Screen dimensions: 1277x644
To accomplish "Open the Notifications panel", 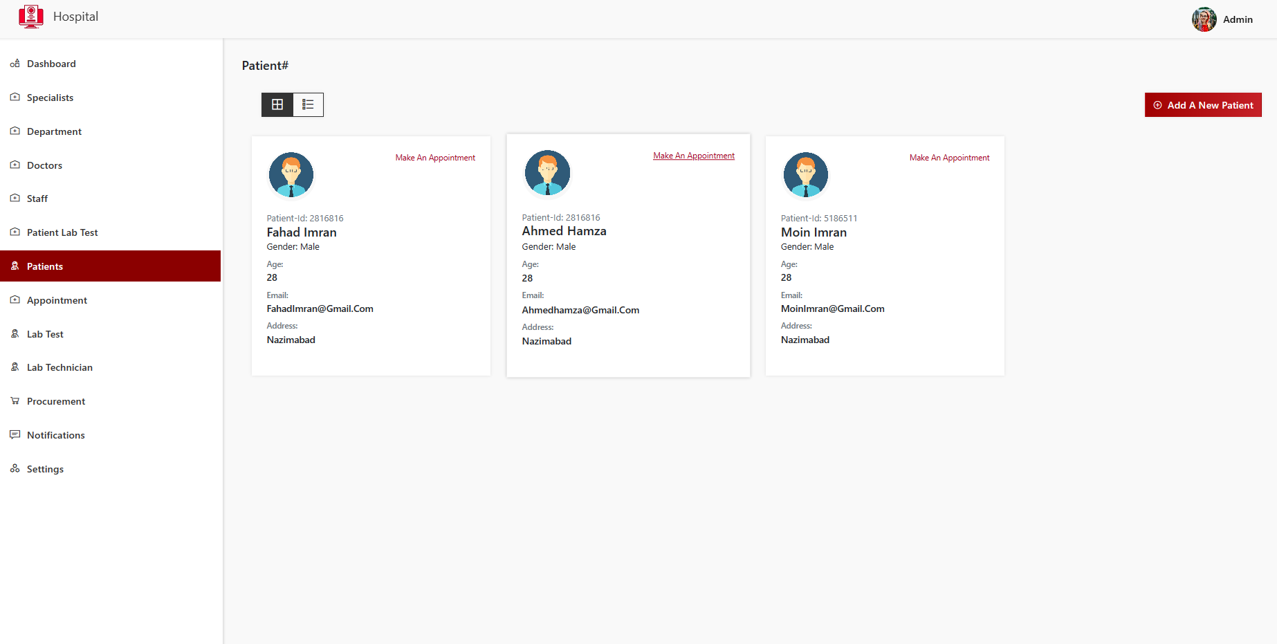I will point(55,435).
